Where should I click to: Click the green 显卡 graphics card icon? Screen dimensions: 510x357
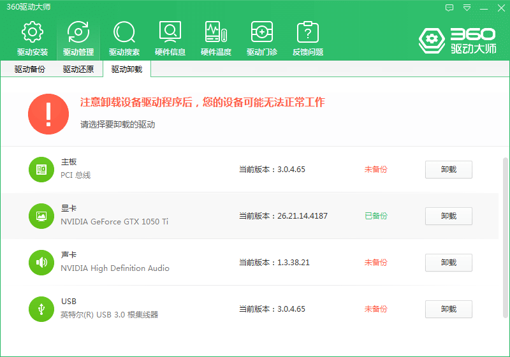coord(41,215)
